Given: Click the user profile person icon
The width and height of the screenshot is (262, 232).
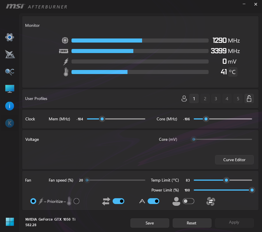Looking at the screenshot, I should click(x=184, y=99).
